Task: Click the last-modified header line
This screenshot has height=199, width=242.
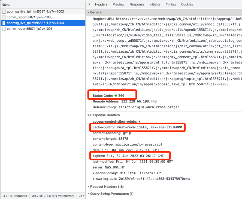Action: 133,161
